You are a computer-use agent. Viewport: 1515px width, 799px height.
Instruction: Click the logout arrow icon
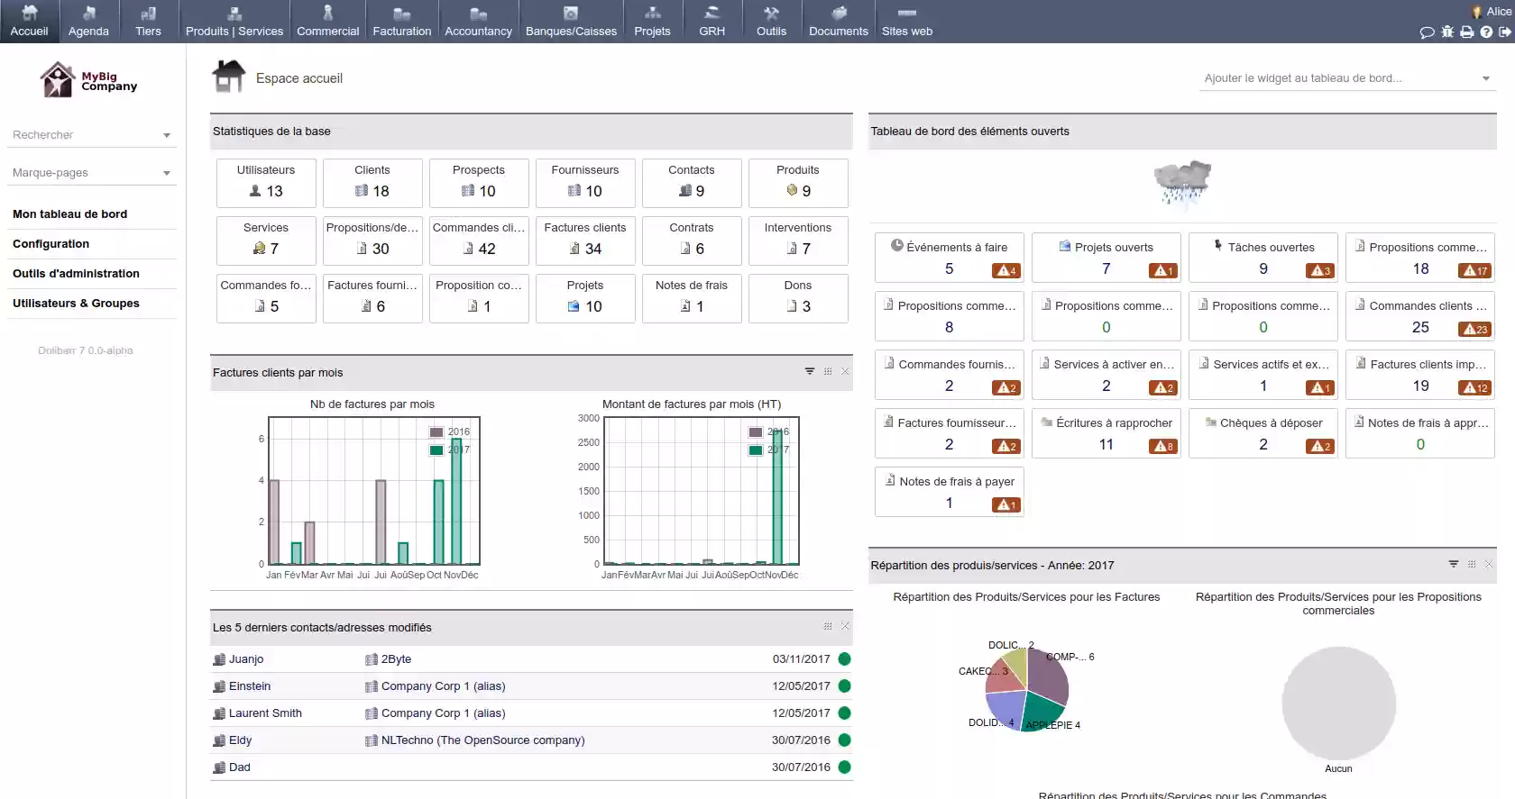tap(1505, 32)
